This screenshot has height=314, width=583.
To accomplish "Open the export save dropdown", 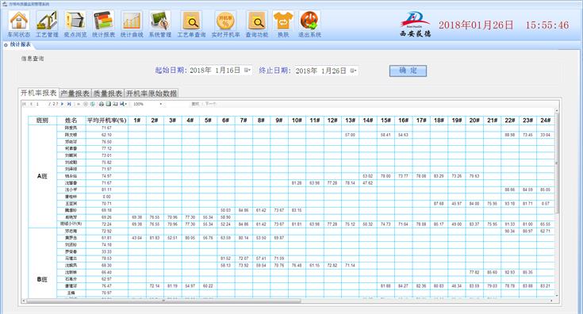I will click(124, 104).
